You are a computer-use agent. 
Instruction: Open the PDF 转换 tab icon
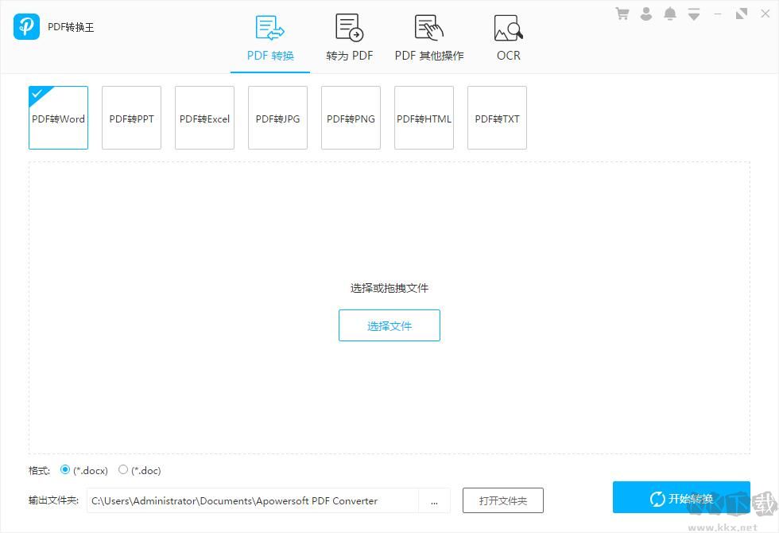point(269,26)
